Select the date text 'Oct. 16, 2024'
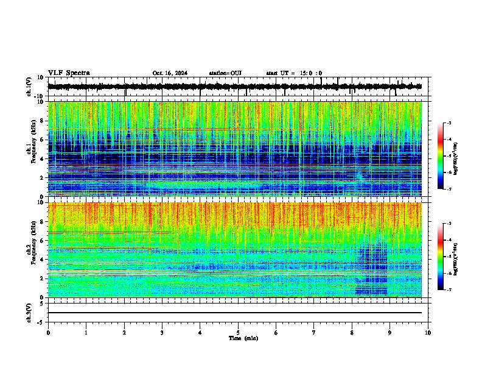 point(170,73)
